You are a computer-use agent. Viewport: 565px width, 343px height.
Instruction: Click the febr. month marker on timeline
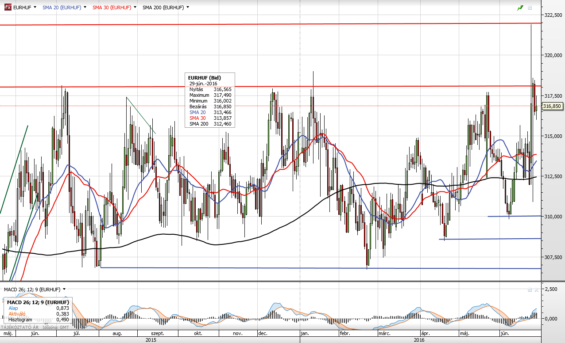(345, 333)
